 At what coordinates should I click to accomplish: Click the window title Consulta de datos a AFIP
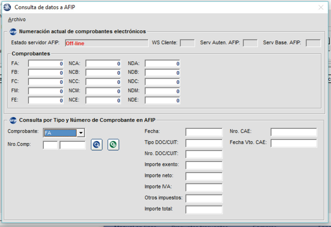pos(45,7)
